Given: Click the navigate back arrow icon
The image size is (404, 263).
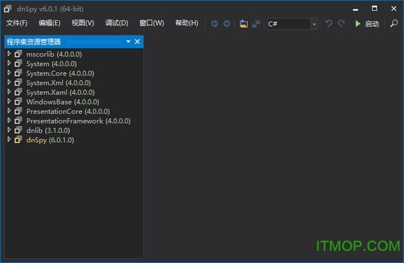Looking at the screenshot, I should click(214, 24).
